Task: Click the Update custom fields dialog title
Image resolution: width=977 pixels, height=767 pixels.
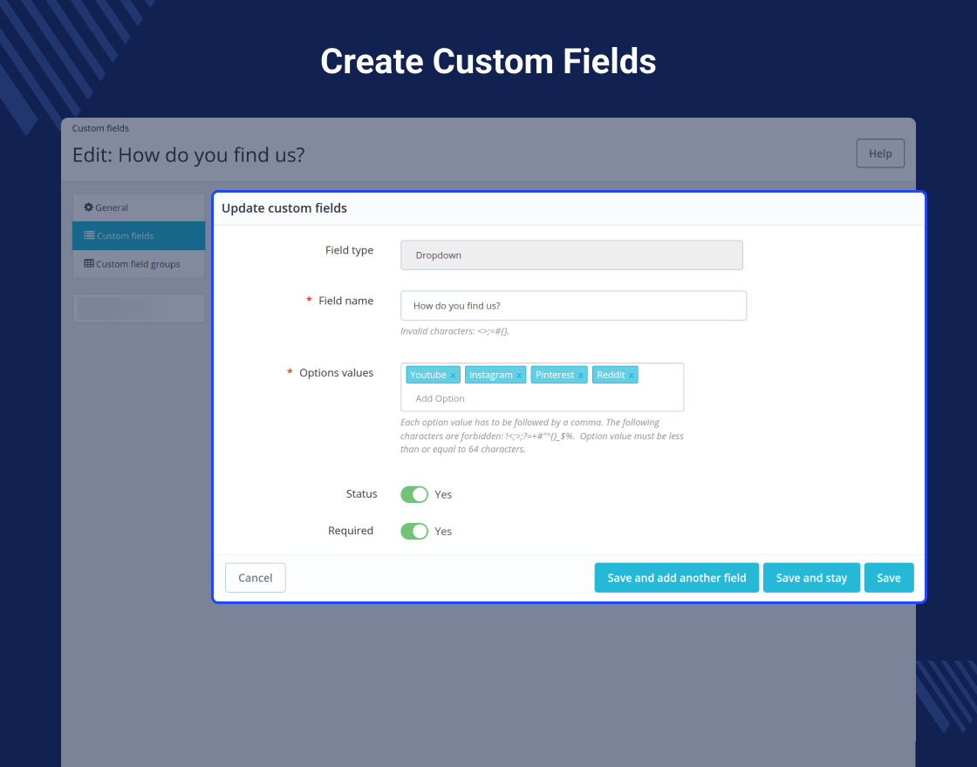Action: tap(284, 208)
